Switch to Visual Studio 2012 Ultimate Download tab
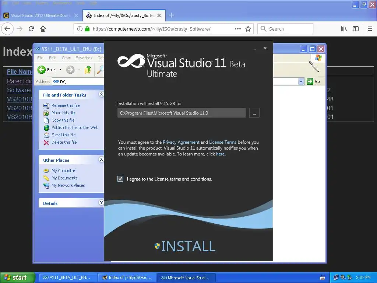Viewport: 377px width, 283px height. coord(41,15)
